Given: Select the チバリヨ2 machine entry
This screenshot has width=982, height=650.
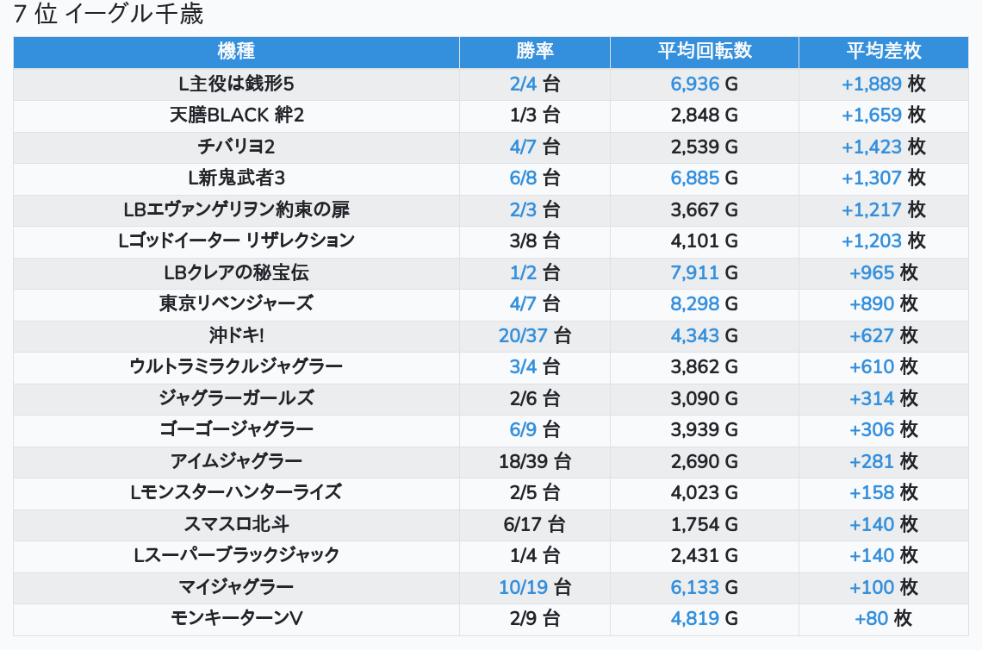Looking at the screenshot, I should (236, 147).
